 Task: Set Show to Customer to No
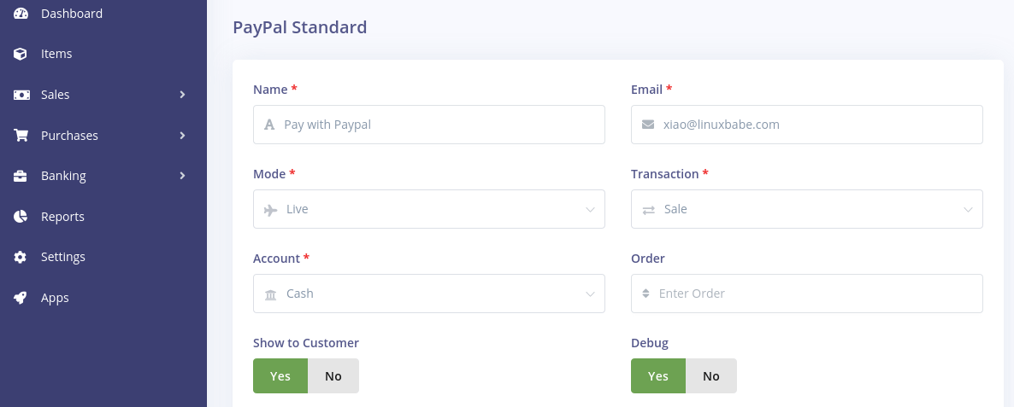(x=333, y=376)
